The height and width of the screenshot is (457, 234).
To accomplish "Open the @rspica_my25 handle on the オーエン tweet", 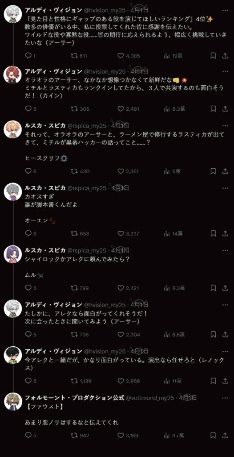I will click(87, 188).
